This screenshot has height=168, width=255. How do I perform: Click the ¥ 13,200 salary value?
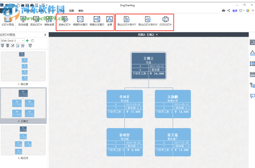click(x=181, y=150)
